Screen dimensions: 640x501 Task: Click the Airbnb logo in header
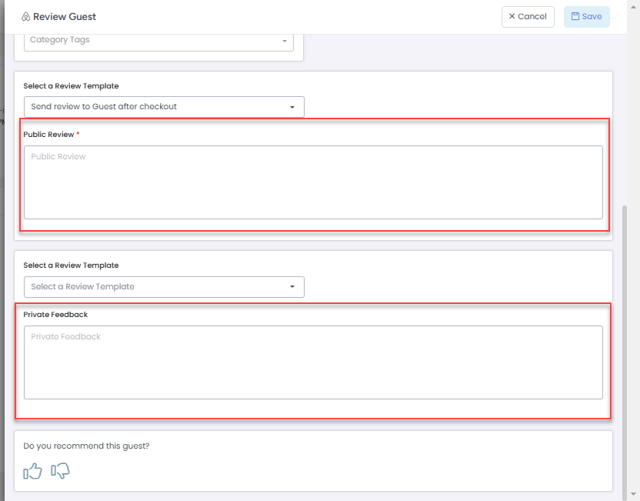coord(25,17)
